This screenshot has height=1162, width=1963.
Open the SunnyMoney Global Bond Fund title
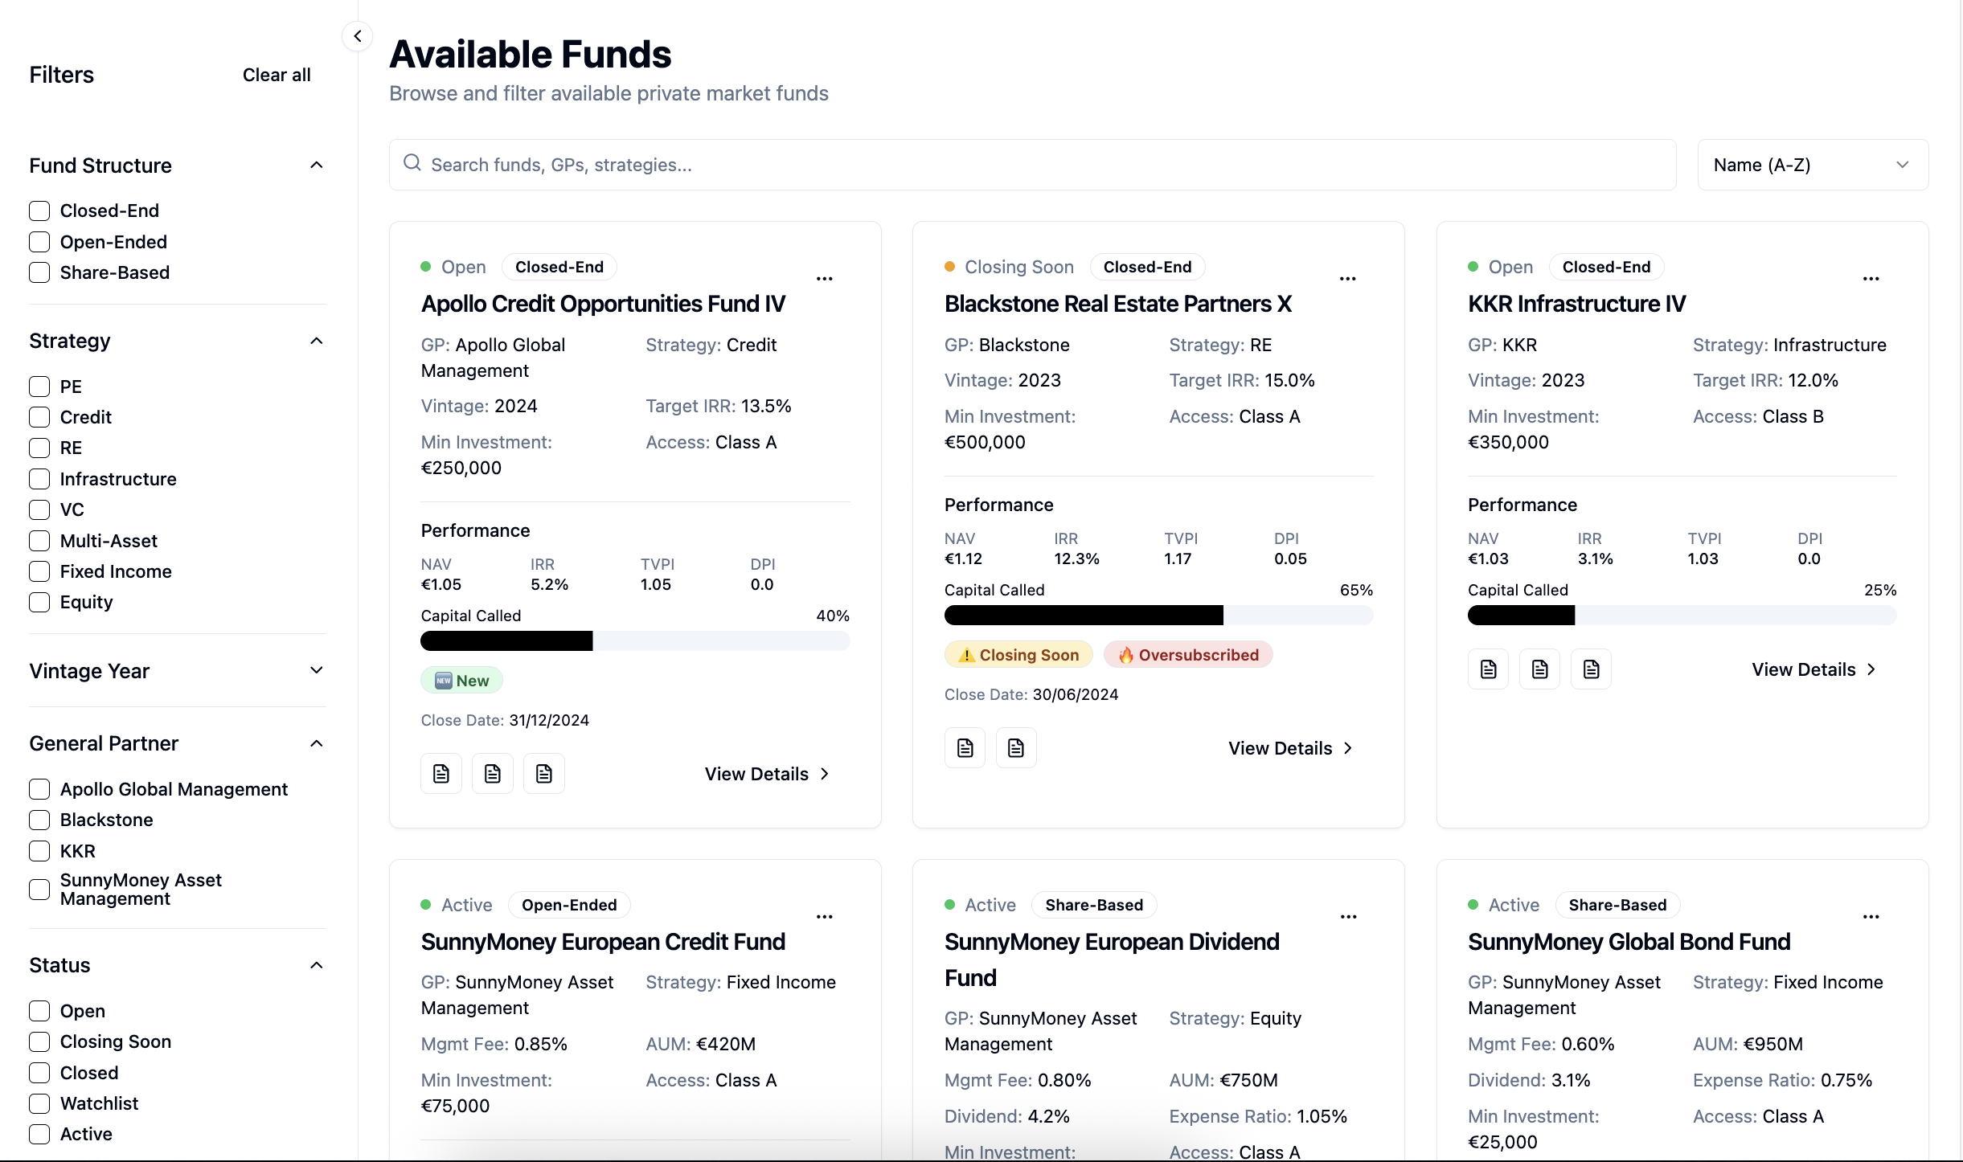(1629, 942)
